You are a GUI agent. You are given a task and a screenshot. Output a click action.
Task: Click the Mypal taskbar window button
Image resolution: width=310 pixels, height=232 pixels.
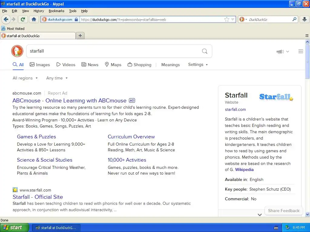click(56, 228)
